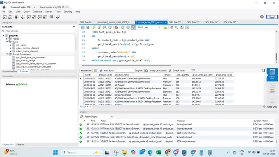Image resolution: width=279 pixels, height=157 pixels.
Task: Expand the sales_postinv_discount view
Action: point(10,48)
